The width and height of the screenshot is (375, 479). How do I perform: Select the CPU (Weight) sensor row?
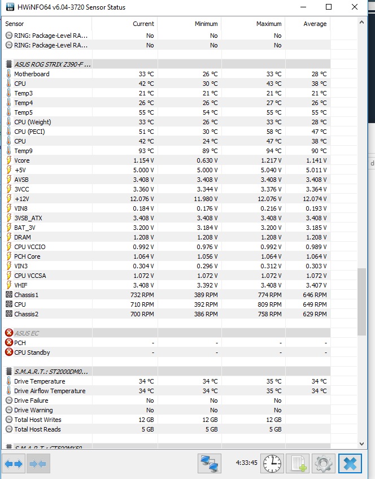point(167,122)
